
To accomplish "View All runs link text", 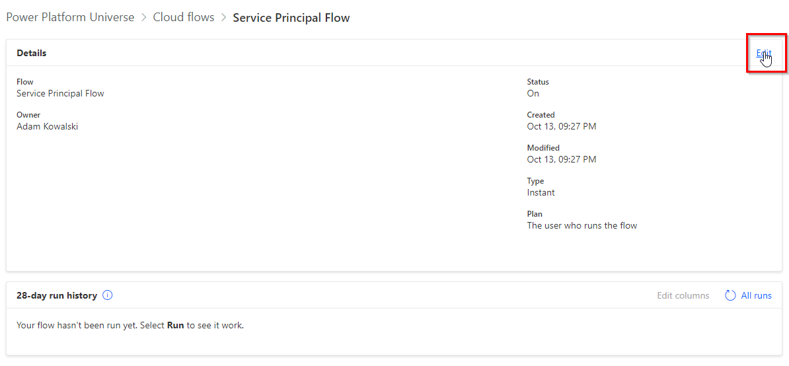I will point(756,295).
